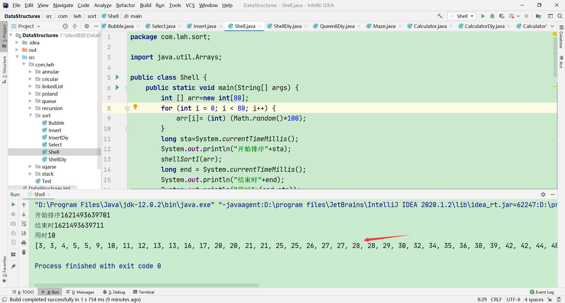
Task: Click locate file crosshair in Project panel
Action: click(65, 26)
